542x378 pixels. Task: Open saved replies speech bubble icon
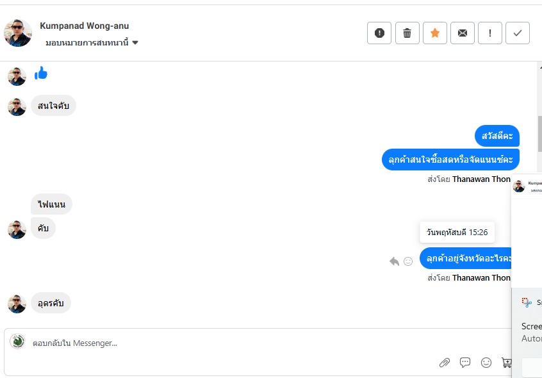pos(465,363)
